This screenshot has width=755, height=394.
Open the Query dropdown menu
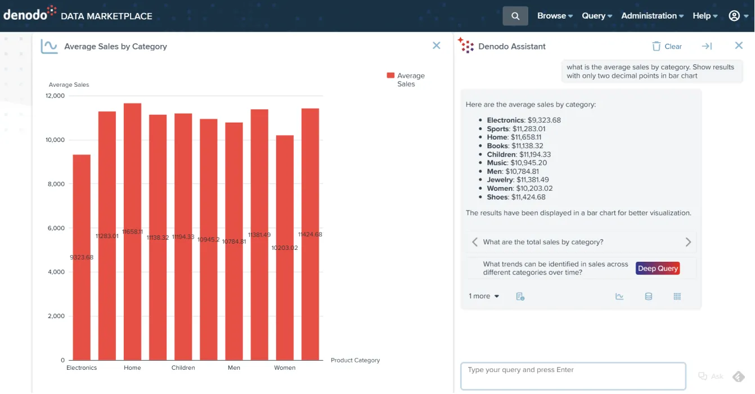tap(596, 15)
